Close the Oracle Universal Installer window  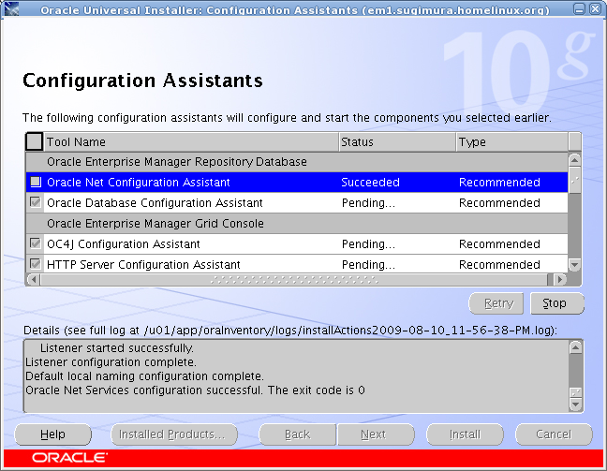tap(595, 9)
